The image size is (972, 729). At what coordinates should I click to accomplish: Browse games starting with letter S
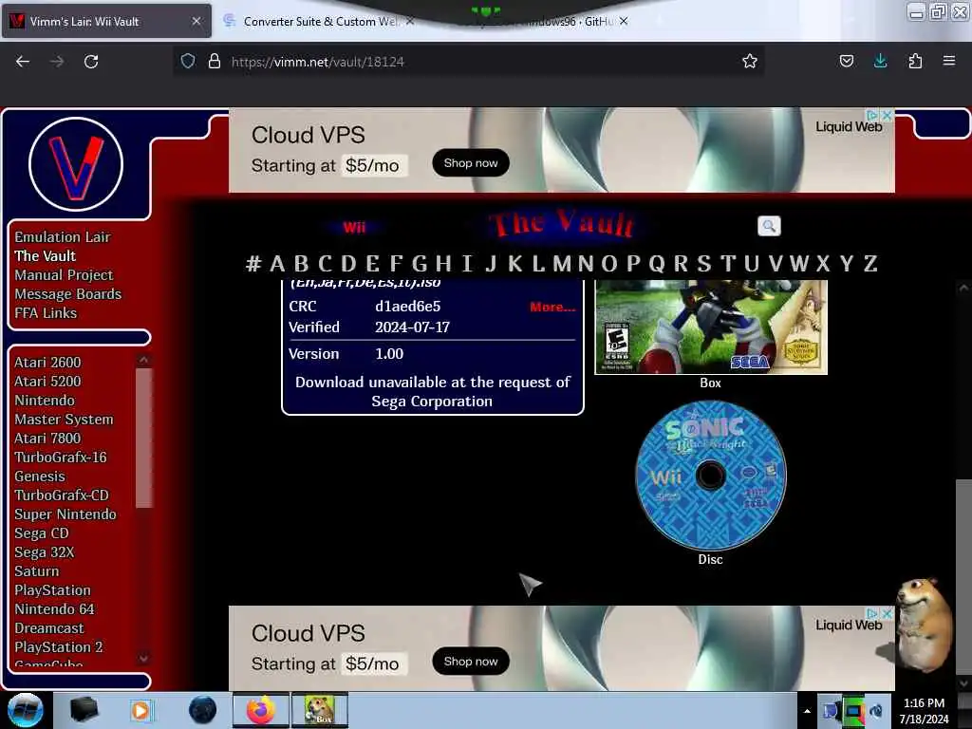pyautogui.click(x=703, y=264)
